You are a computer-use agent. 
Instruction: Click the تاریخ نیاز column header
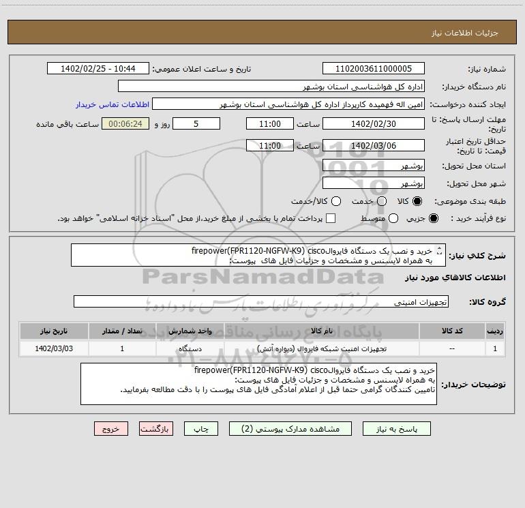[54, 331]
